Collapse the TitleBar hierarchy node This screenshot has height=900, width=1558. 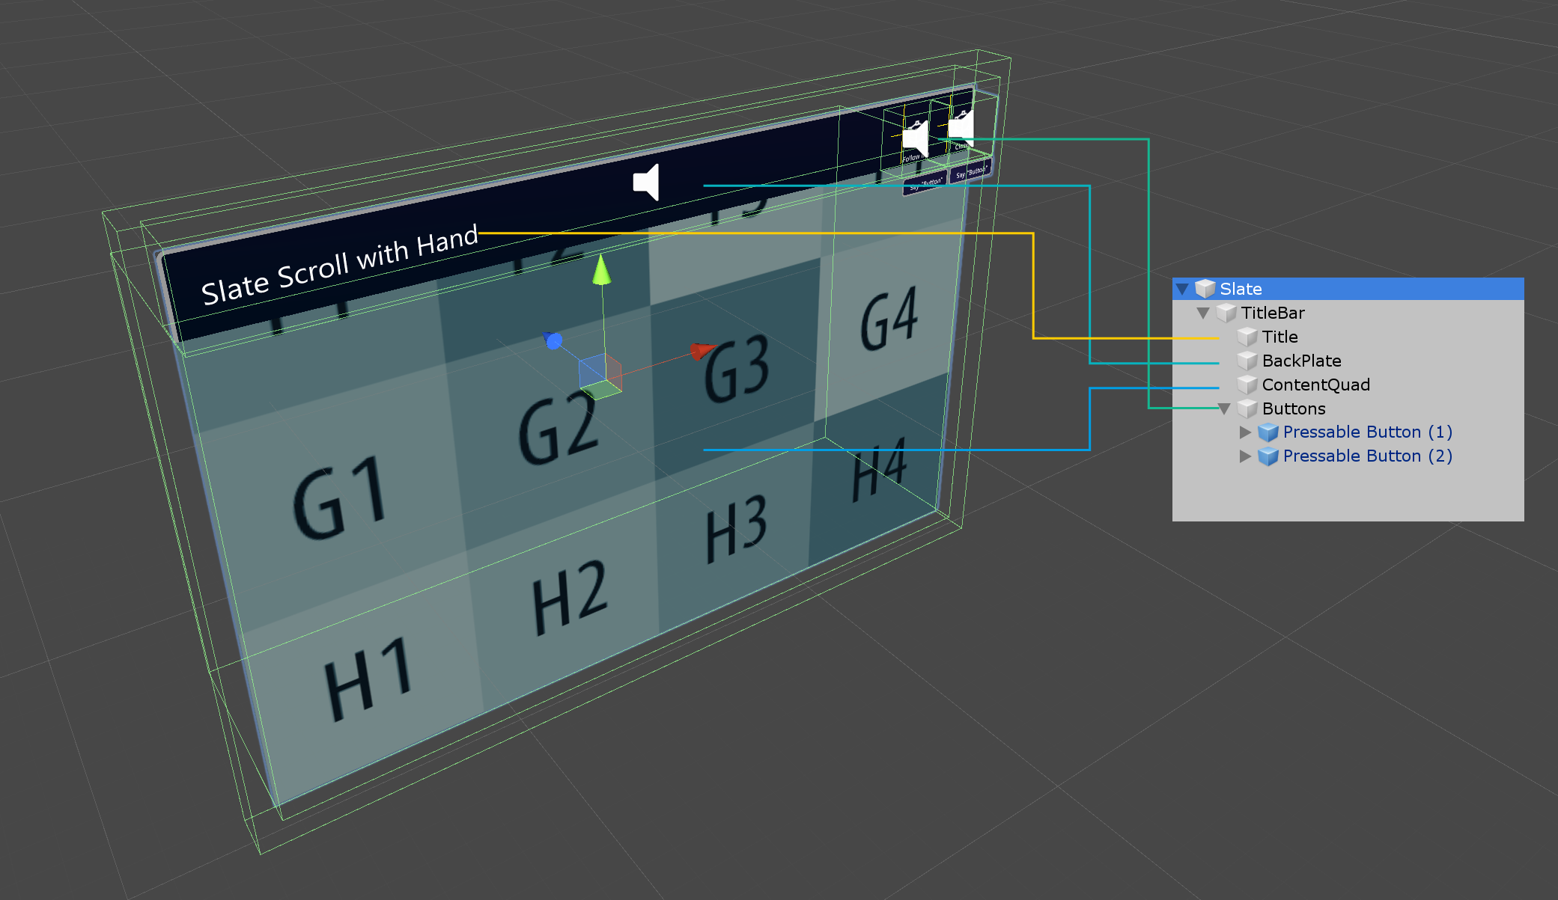tap(1203, 313)
